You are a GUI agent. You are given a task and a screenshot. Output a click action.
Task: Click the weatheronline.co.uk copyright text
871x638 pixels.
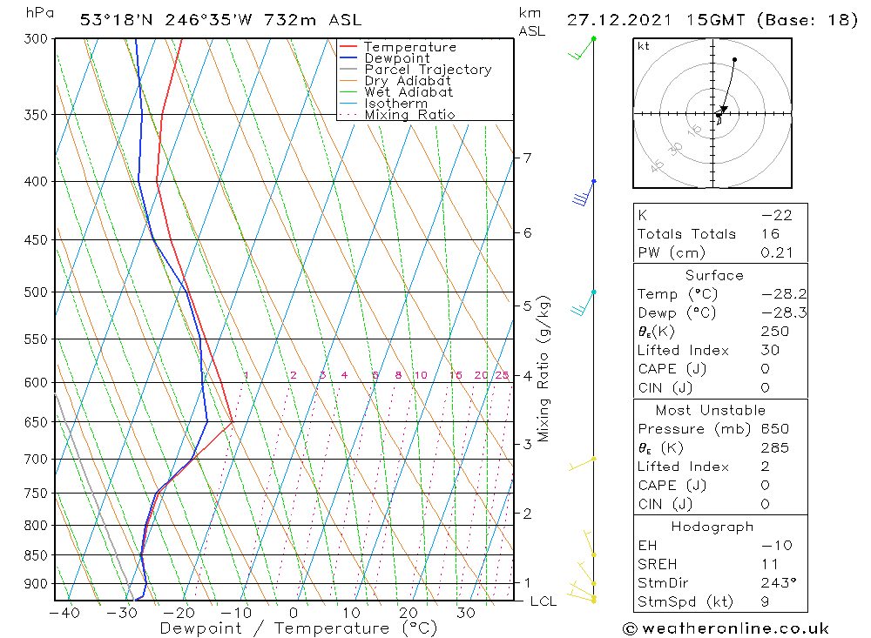[x=726, y=628]
